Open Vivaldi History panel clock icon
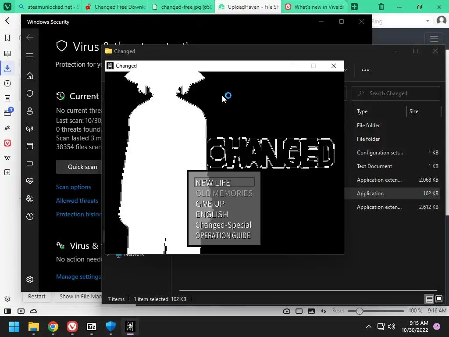 (7, 83)
